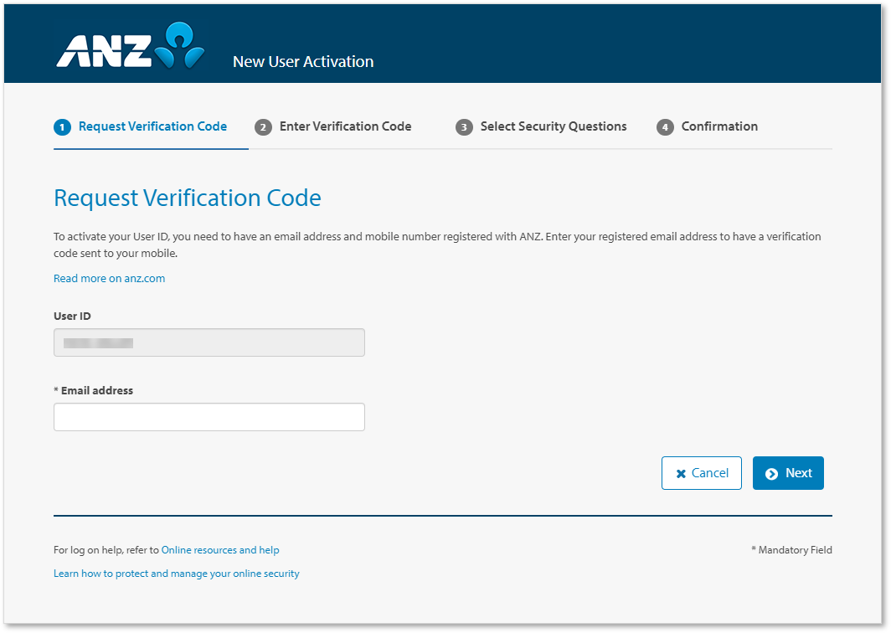Image resolution: width=891 pixels, height=633 pixels.
Task: Click the step 4 number badge
Action: (x=664, y=126)
